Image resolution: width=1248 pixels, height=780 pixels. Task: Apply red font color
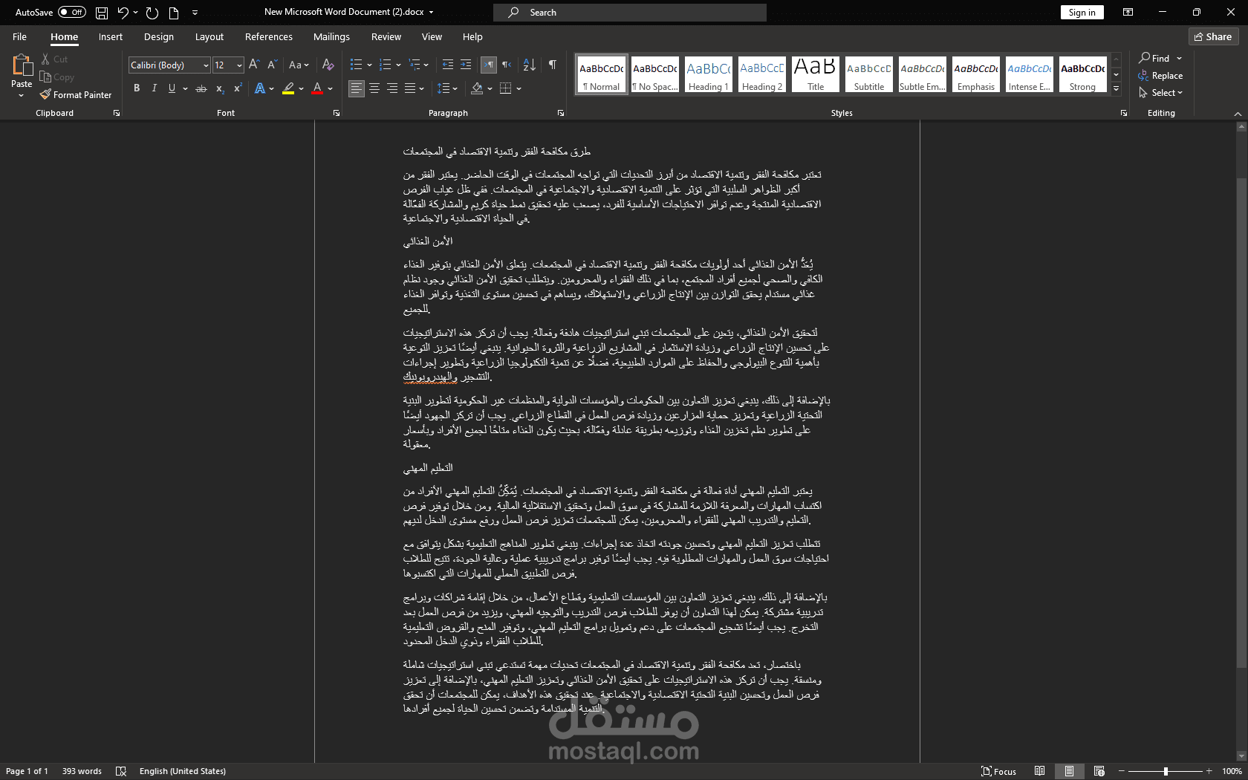pyautogui.click(x=317, y=88)
